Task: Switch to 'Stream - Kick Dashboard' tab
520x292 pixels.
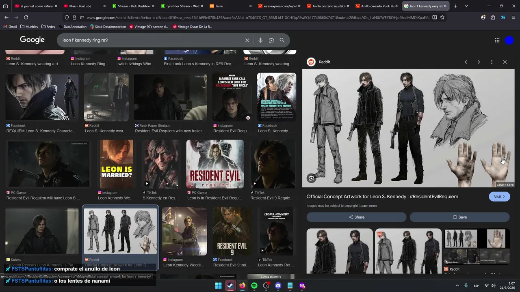Action: point(133,6)
